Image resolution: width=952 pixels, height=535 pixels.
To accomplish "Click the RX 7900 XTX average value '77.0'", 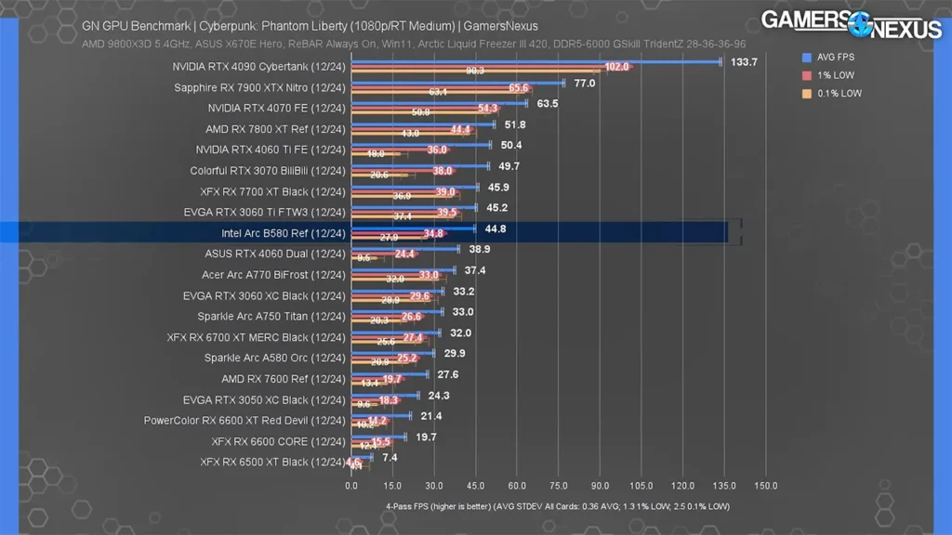I will (x=585, y=83).
